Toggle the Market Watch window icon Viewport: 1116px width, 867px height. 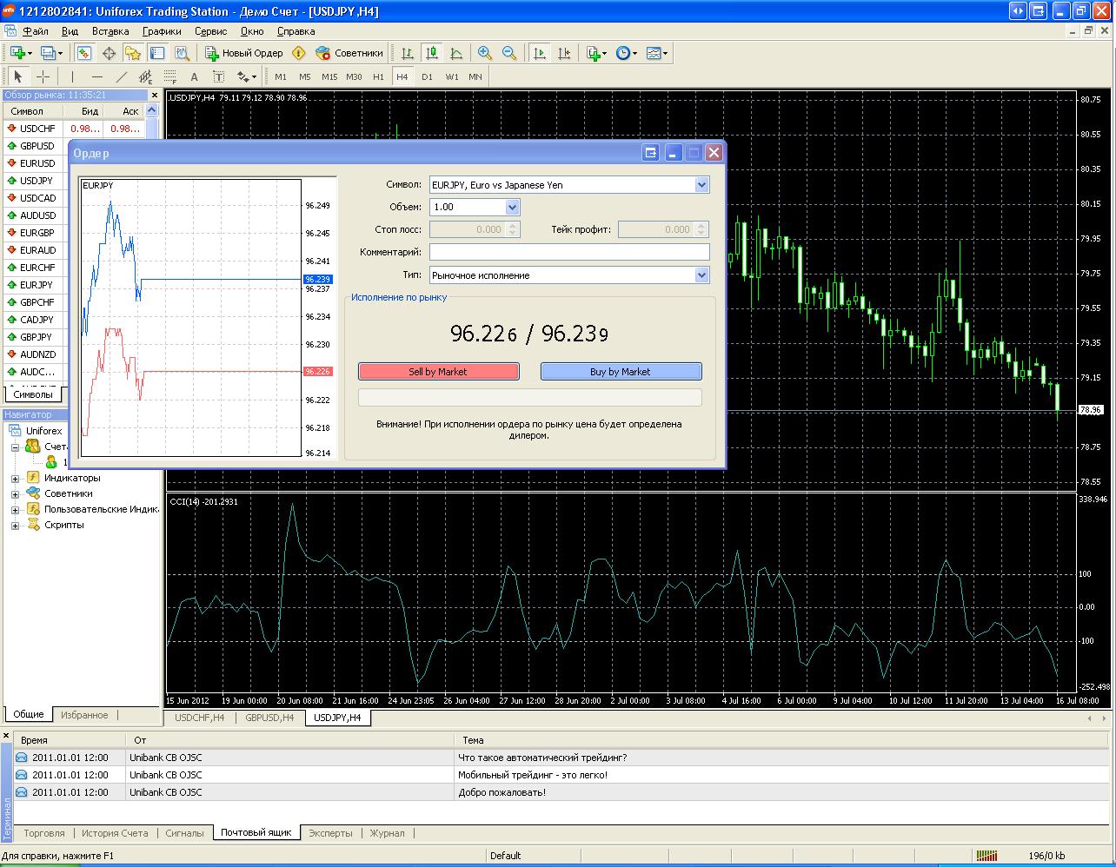[x=84, y=53]
